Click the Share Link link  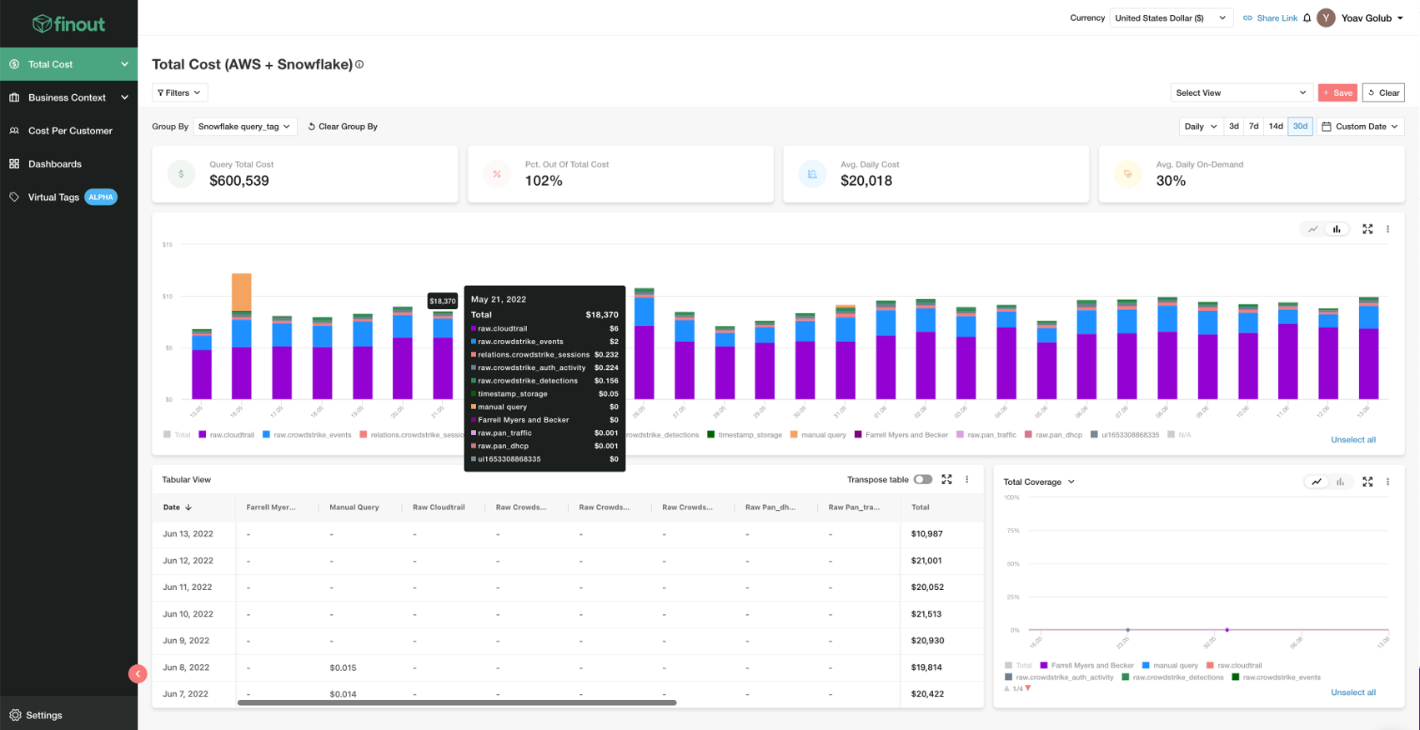point(1270,18)
